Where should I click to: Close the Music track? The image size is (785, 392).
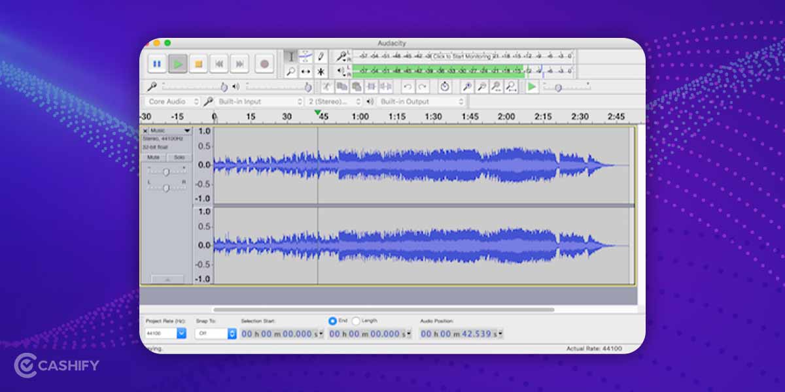[145, 131]
